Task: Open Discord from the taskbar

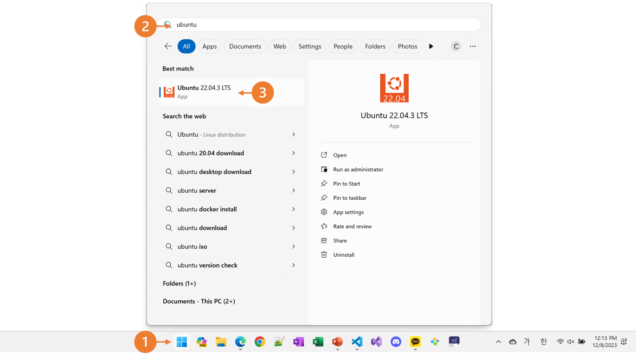Action: (396, 342)
